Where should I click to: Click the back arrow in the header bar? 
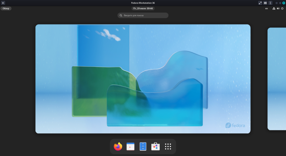(x=3, y=3)
